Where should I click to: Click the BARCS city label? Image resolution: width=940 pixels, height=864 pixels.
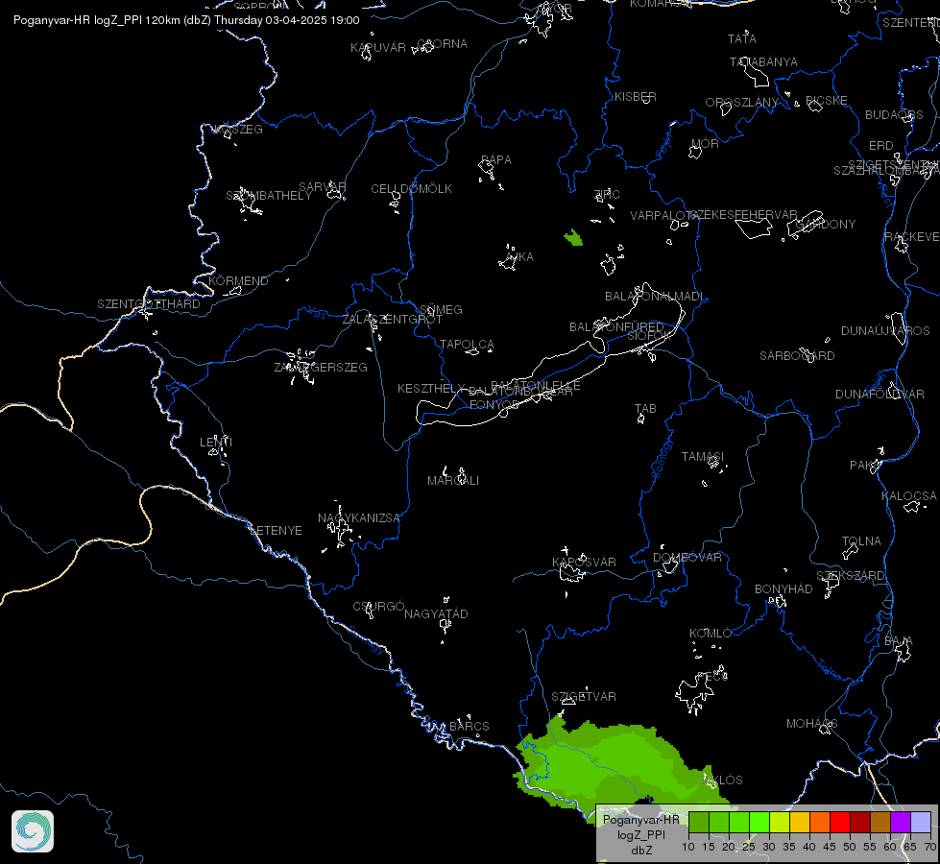point(470,726)
